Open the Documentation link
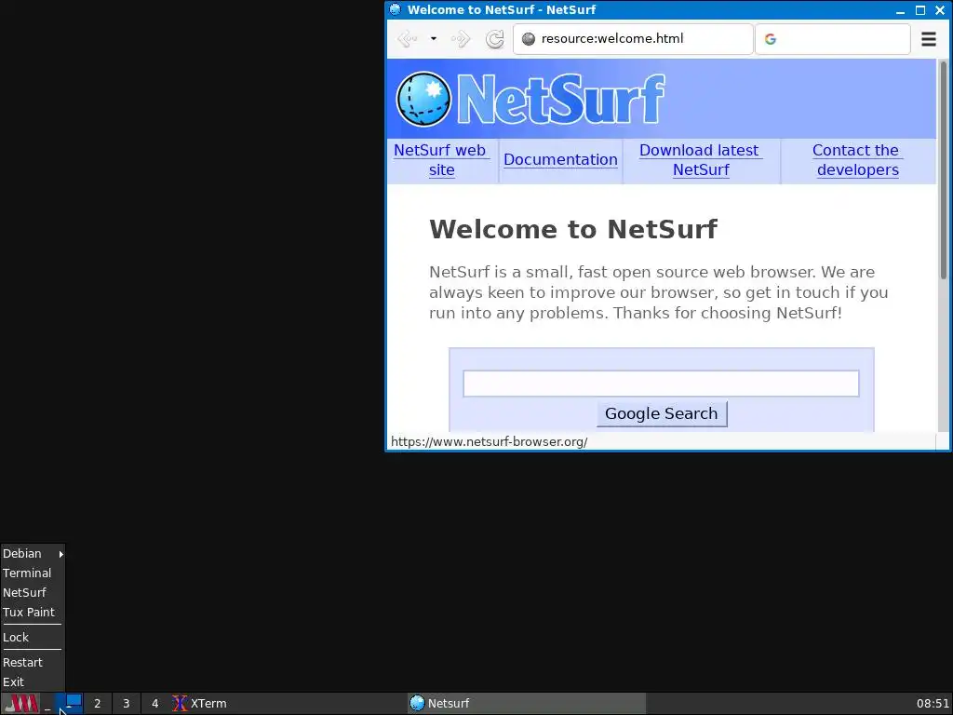 (560, 159)
